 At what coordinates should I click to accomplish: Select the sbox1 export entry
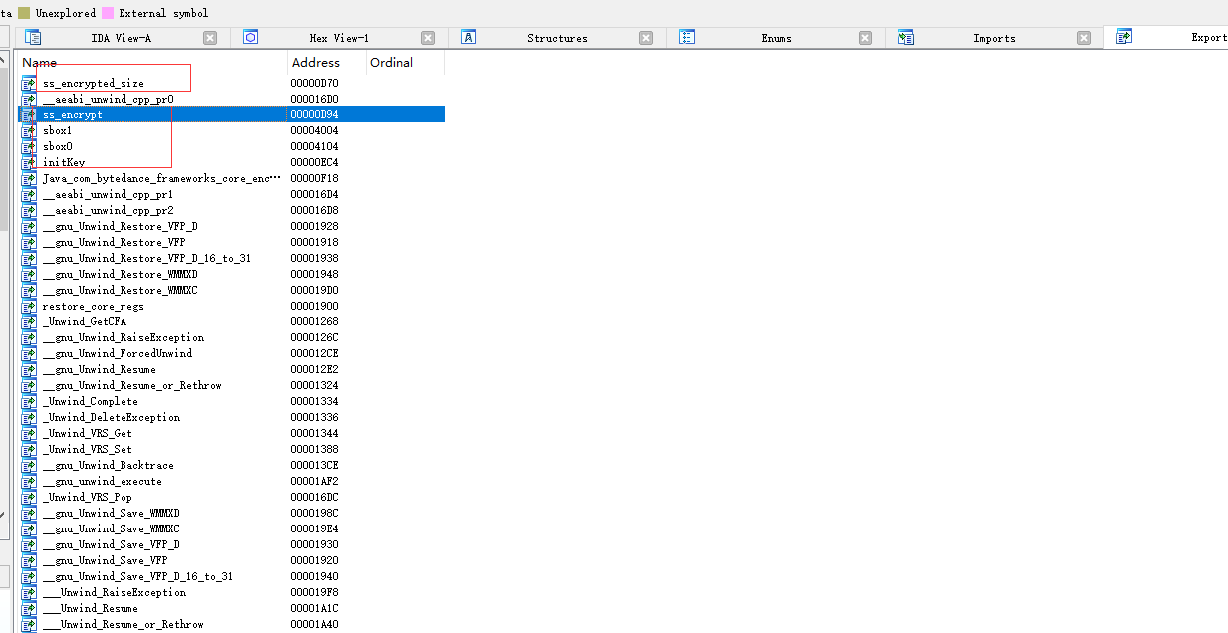pos(58,131)
